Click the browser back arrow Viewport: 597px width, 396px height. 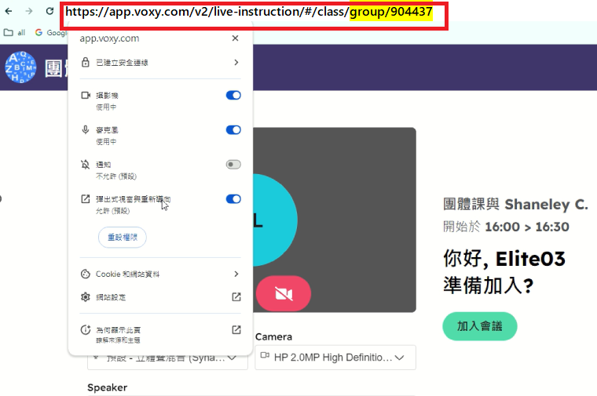tap(9, 11)
